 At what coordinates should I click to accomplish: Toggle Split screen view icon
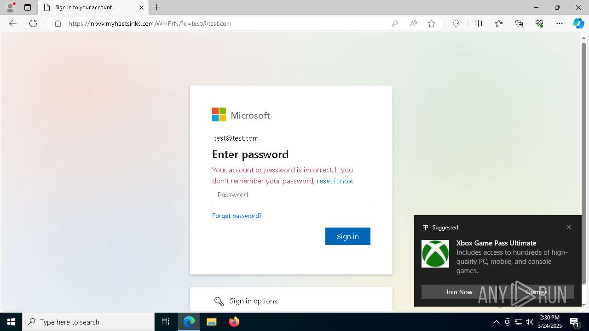pyautogui.click(x=478, y=23)
